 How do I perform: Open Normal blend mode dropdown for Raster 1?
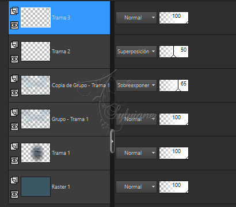click(136, 187)
